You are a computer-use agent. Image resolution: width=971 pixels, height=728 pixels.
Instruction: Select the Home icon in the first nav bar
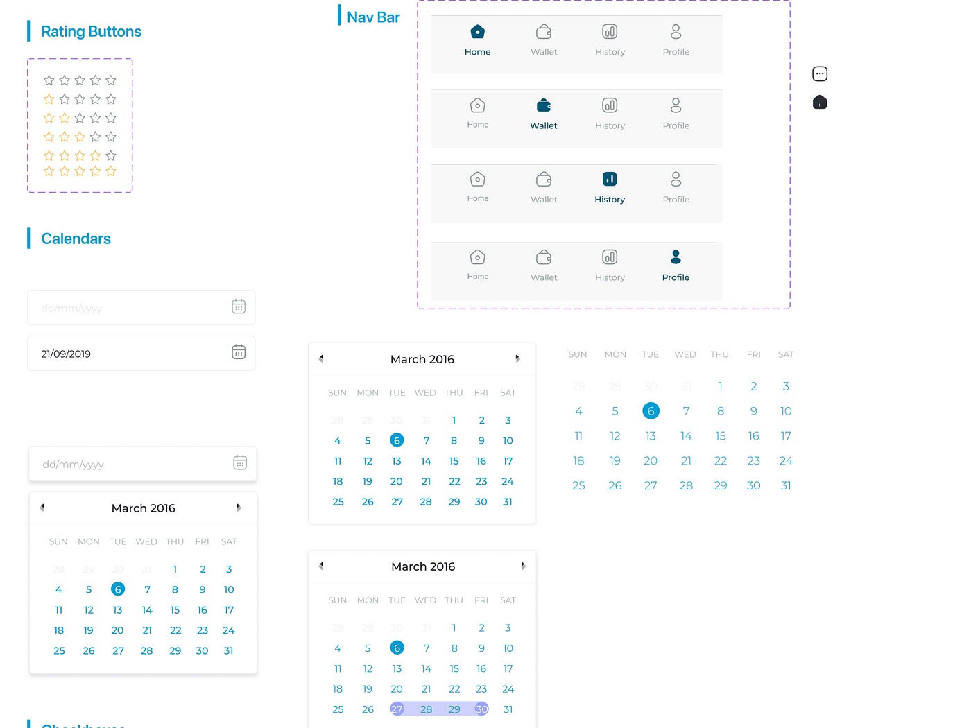click(477, 31)
